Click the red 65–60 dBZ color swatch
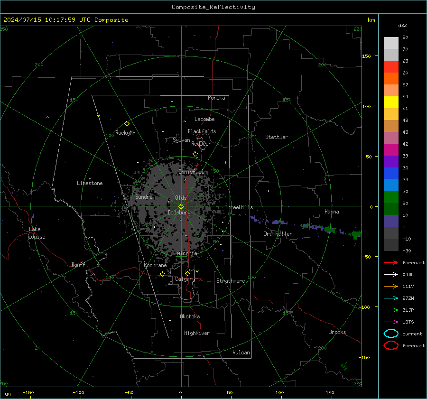 pyautogui.click(x=391, y=67)
